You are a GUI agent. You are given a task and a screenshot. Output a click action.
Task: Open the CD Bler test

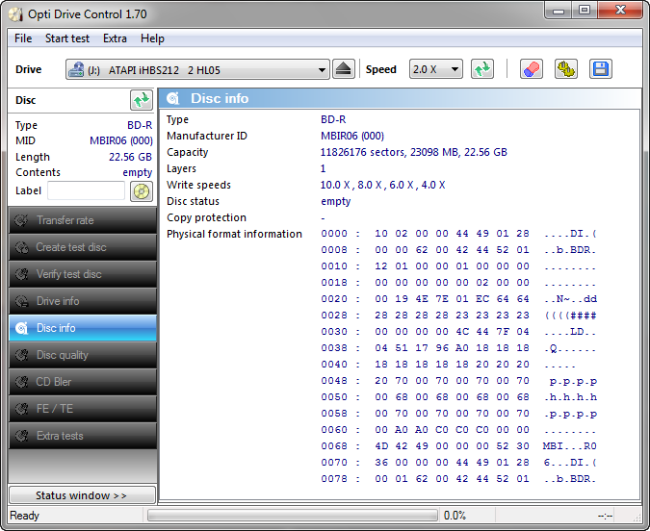click(x=83, y=382)
